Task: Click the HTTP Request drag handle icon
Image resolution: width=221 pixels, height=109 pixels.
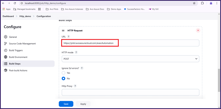Action: coord(63,30)
